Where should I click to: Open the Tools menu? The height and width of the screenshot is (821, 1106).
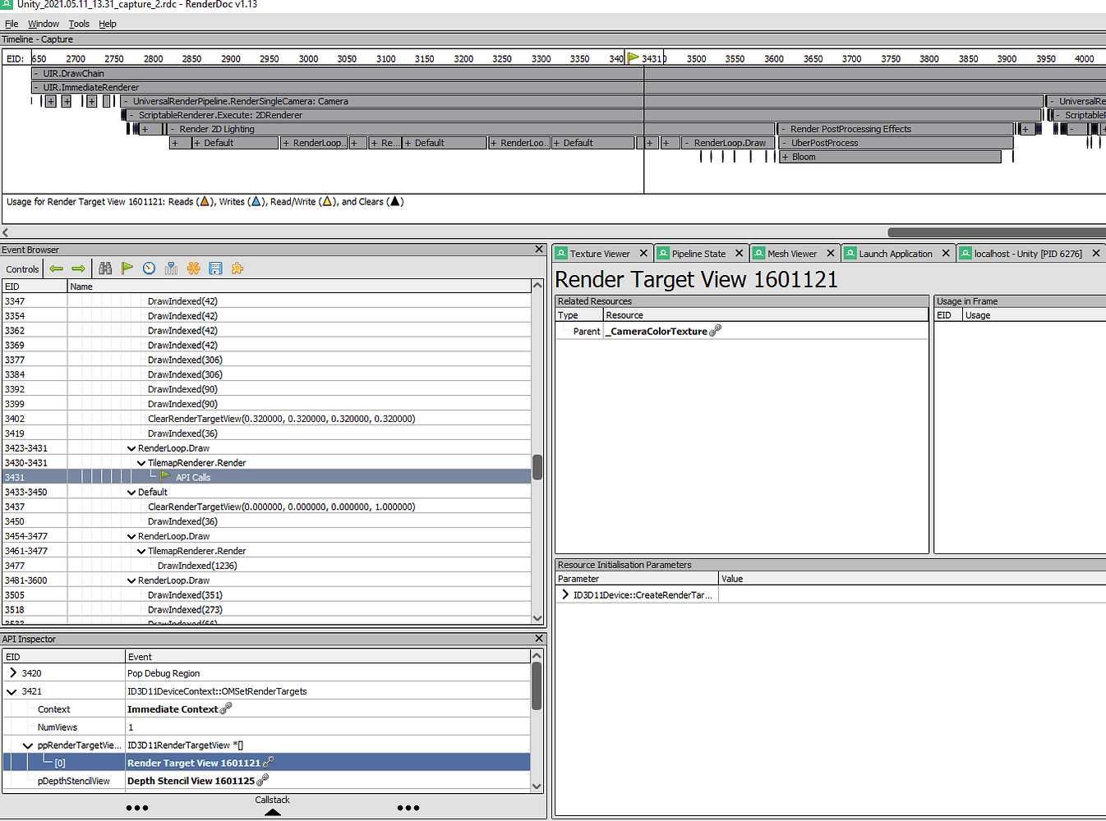point(78,24)
